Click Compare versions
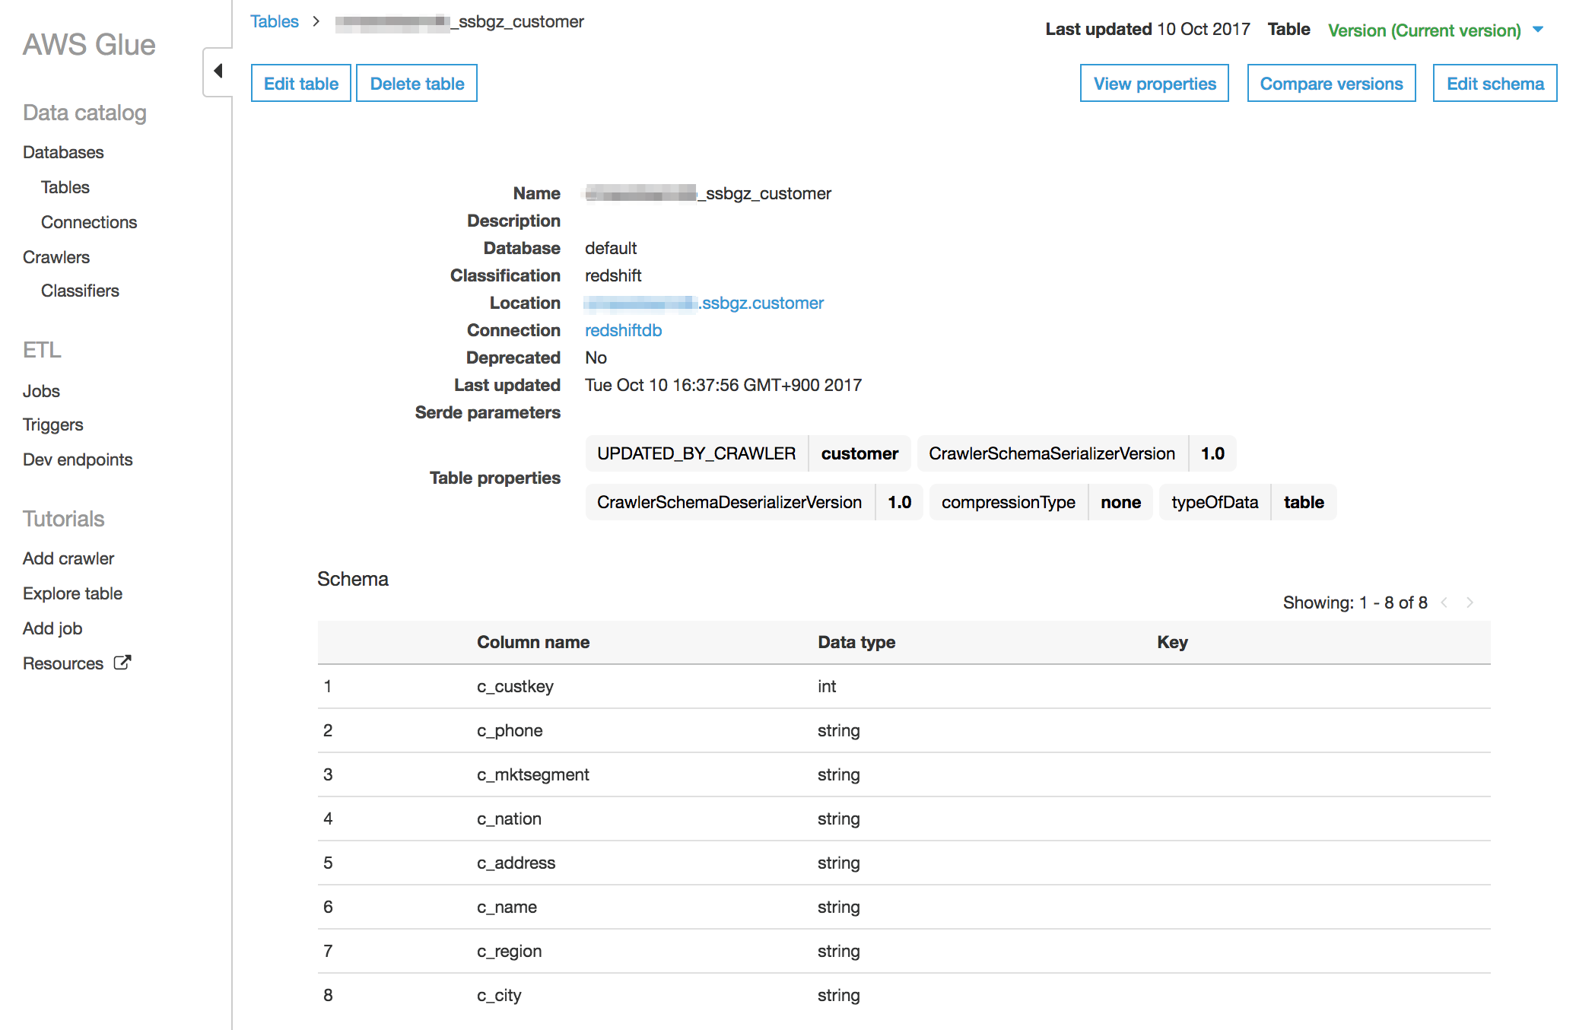Screen dimensions: 1576x1030 (x=1331, y=83)
